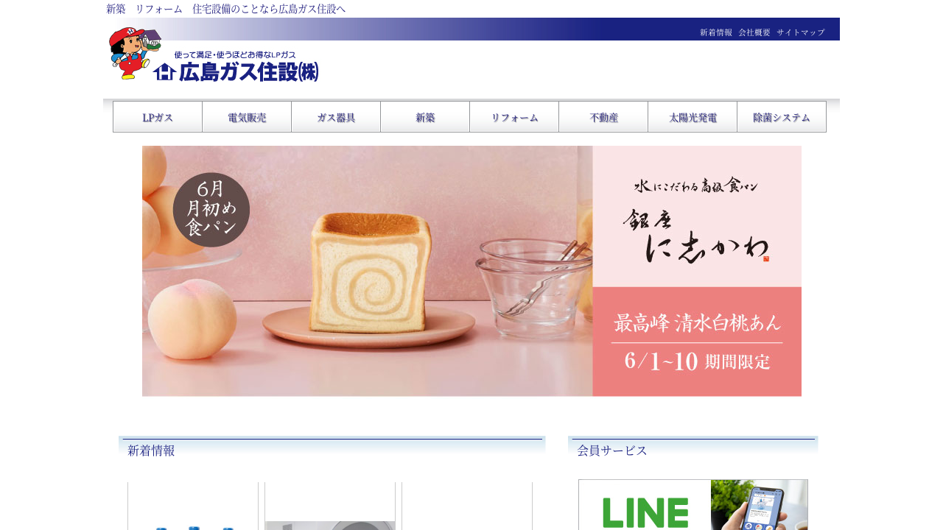
Task: Click the smartphone photo in LINE banner
Action: coord(760,505)
